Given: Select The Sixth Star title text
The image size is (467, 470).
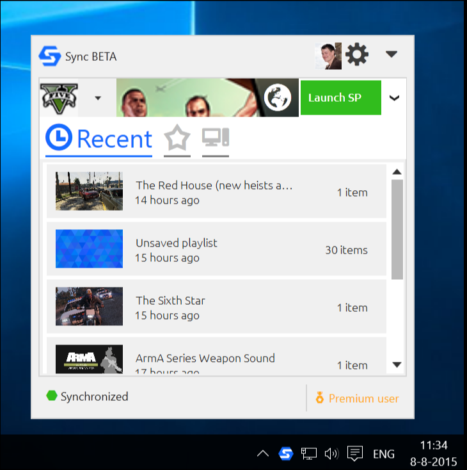Looking at the screenshot, I should coord(170,300).
